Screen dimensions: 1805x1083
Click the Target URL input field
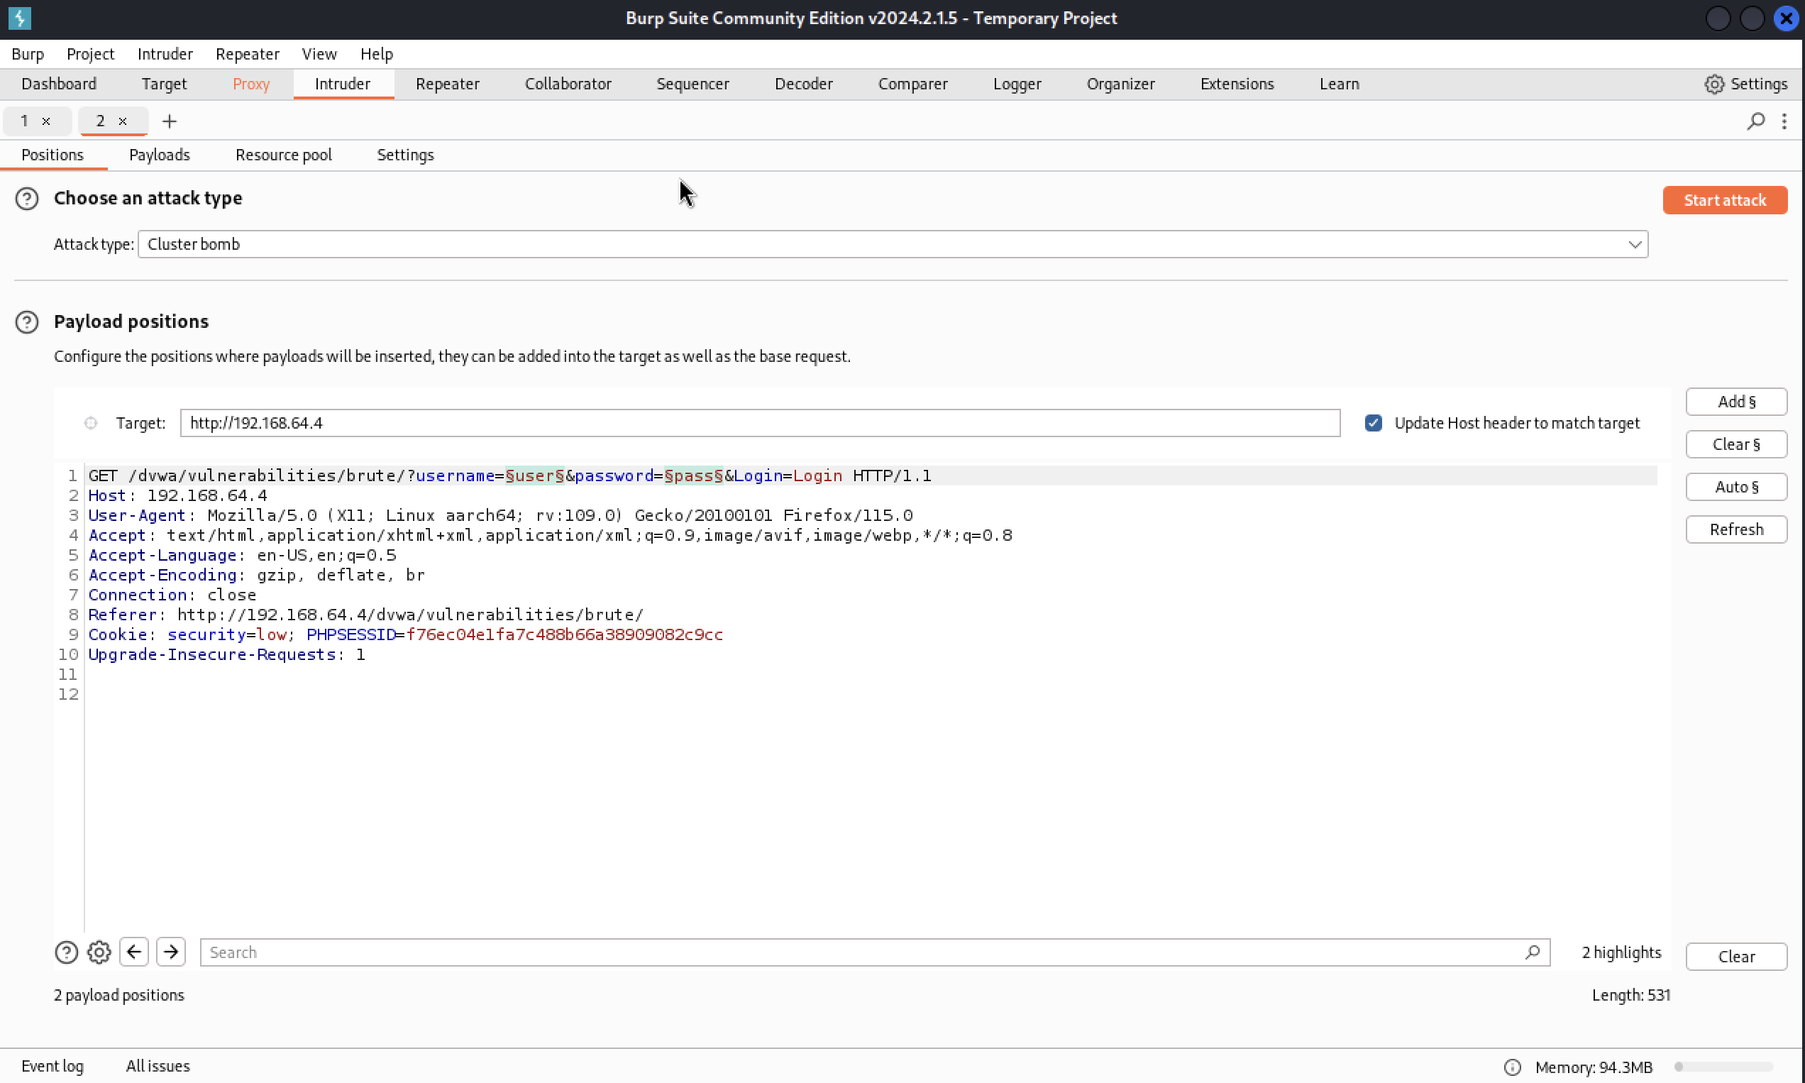click(759, 422)
